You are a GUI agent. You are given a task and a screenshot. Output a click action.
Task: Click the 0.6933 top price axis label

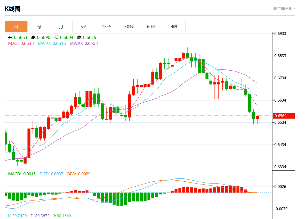click(281, 33)
